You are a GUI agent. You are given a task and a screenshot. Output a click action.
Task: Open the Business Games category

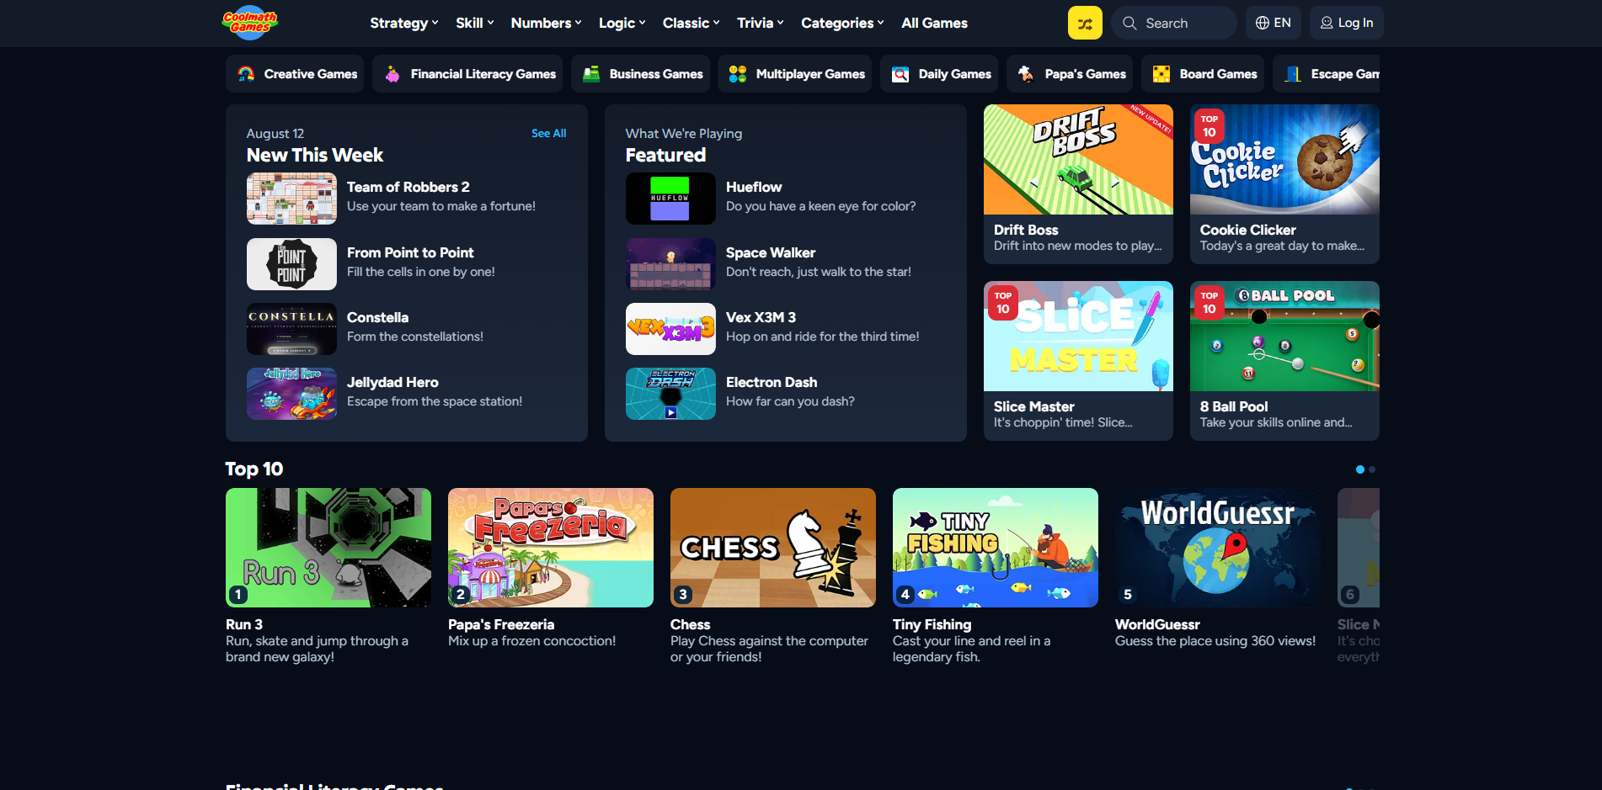pyautogui.click(x=640, y=74)
